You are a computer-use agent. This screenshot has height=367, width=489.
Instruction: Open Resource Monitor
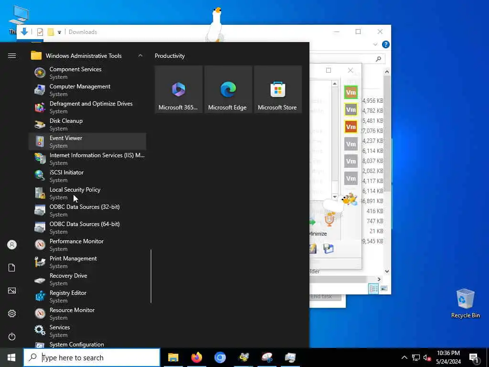[x=87, y=313]
